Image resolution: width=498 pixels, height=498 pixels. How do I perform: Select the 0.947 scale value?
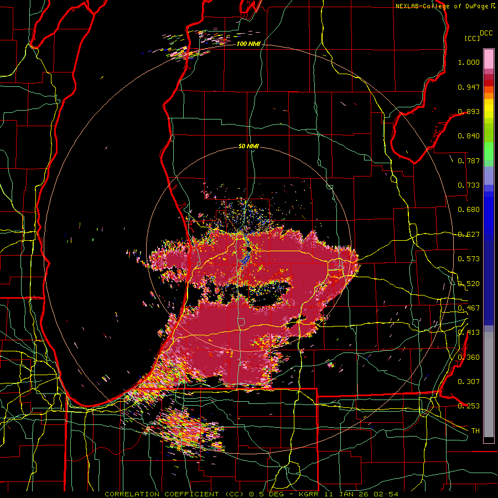click(x=469, y=87)
